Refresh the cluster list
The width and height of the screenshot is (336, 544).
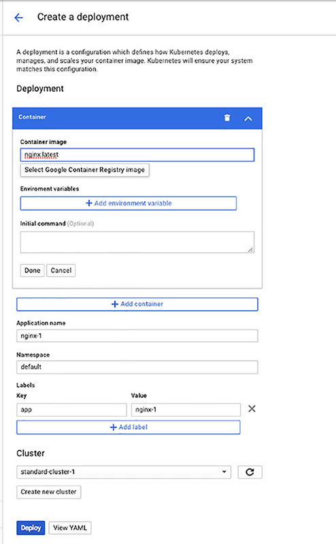click(x=250, y=472)
